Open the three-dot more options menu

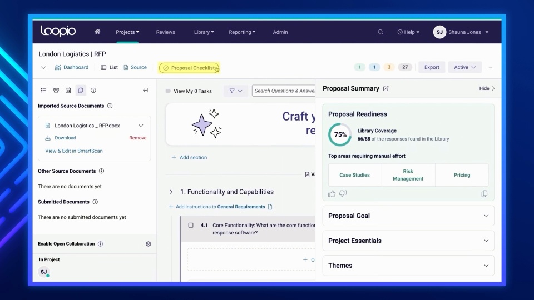click(490, 67)
